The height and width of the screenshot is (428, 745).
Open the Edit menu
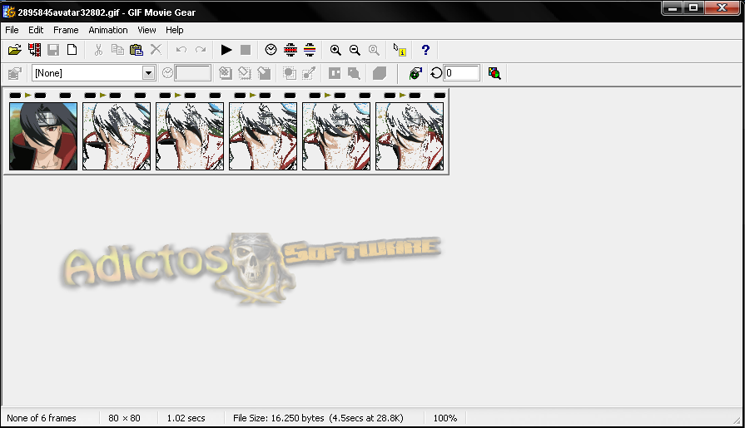[x=36, y=30]
